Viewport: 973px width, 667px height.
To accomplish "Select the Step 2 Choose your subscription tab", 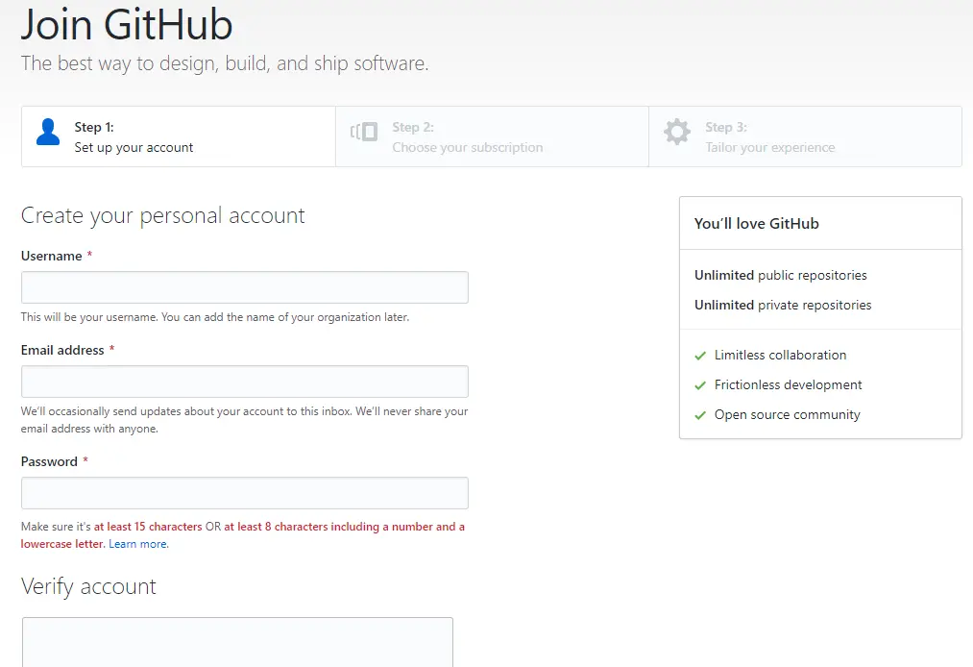I will tap(492, 136).
